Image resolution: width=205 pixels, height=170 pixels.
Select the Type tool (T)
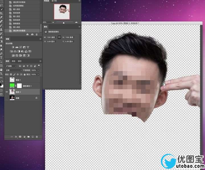[x=1, y=58]
